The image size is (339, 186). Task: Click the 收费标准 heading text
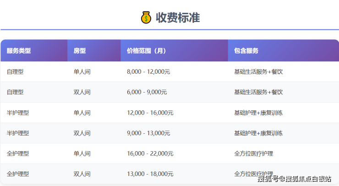click(178, 18)
